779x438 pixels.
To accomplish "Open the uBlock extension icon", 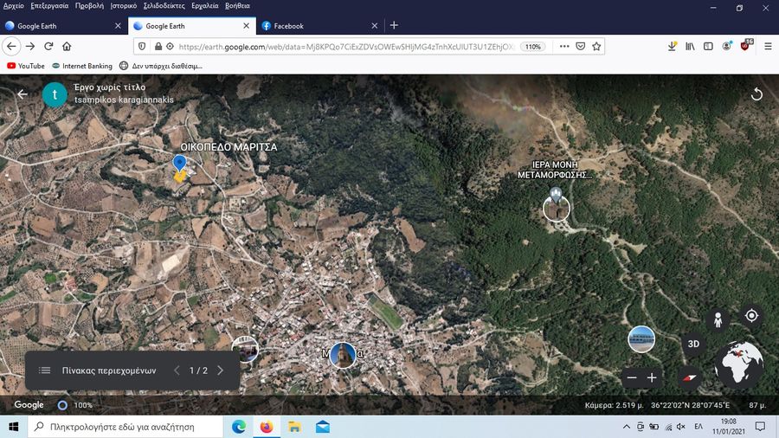I will click(x=745, y=45).
